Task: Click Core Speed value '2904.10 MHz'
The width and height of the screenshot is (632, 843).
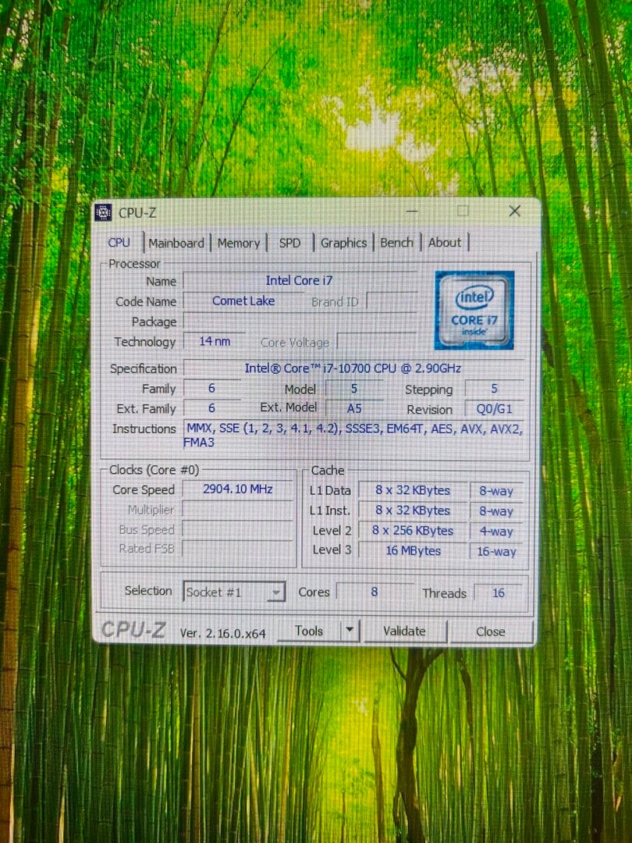Action: pyautogui.click(x=238, y=489)
